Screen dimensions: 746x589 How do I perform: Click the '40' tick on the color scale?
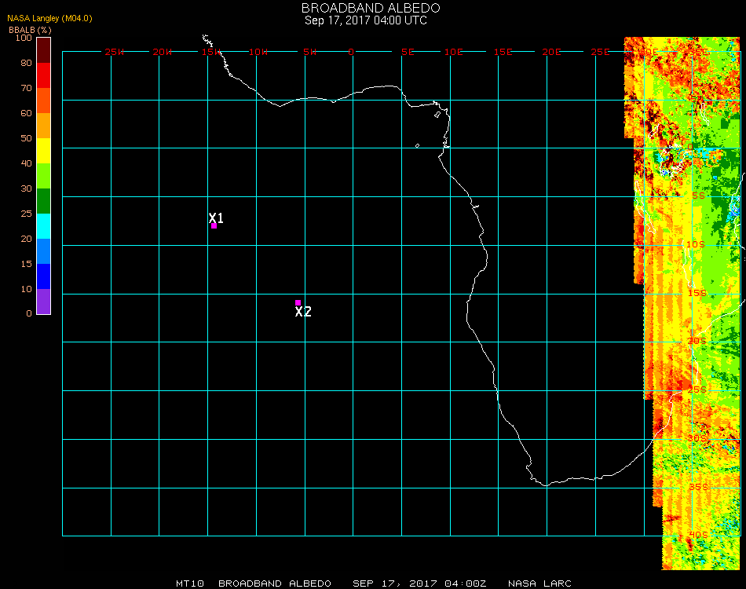click(x=26, y=163)
